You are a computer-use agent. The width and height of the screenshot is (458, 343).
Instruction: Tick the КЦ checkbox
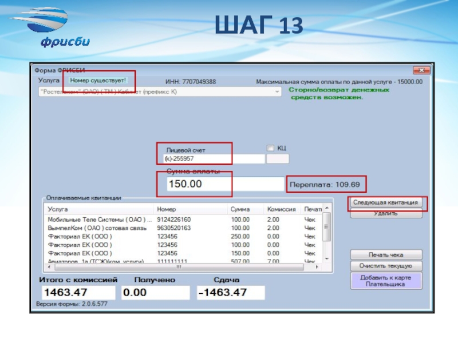tap(270, 148)
